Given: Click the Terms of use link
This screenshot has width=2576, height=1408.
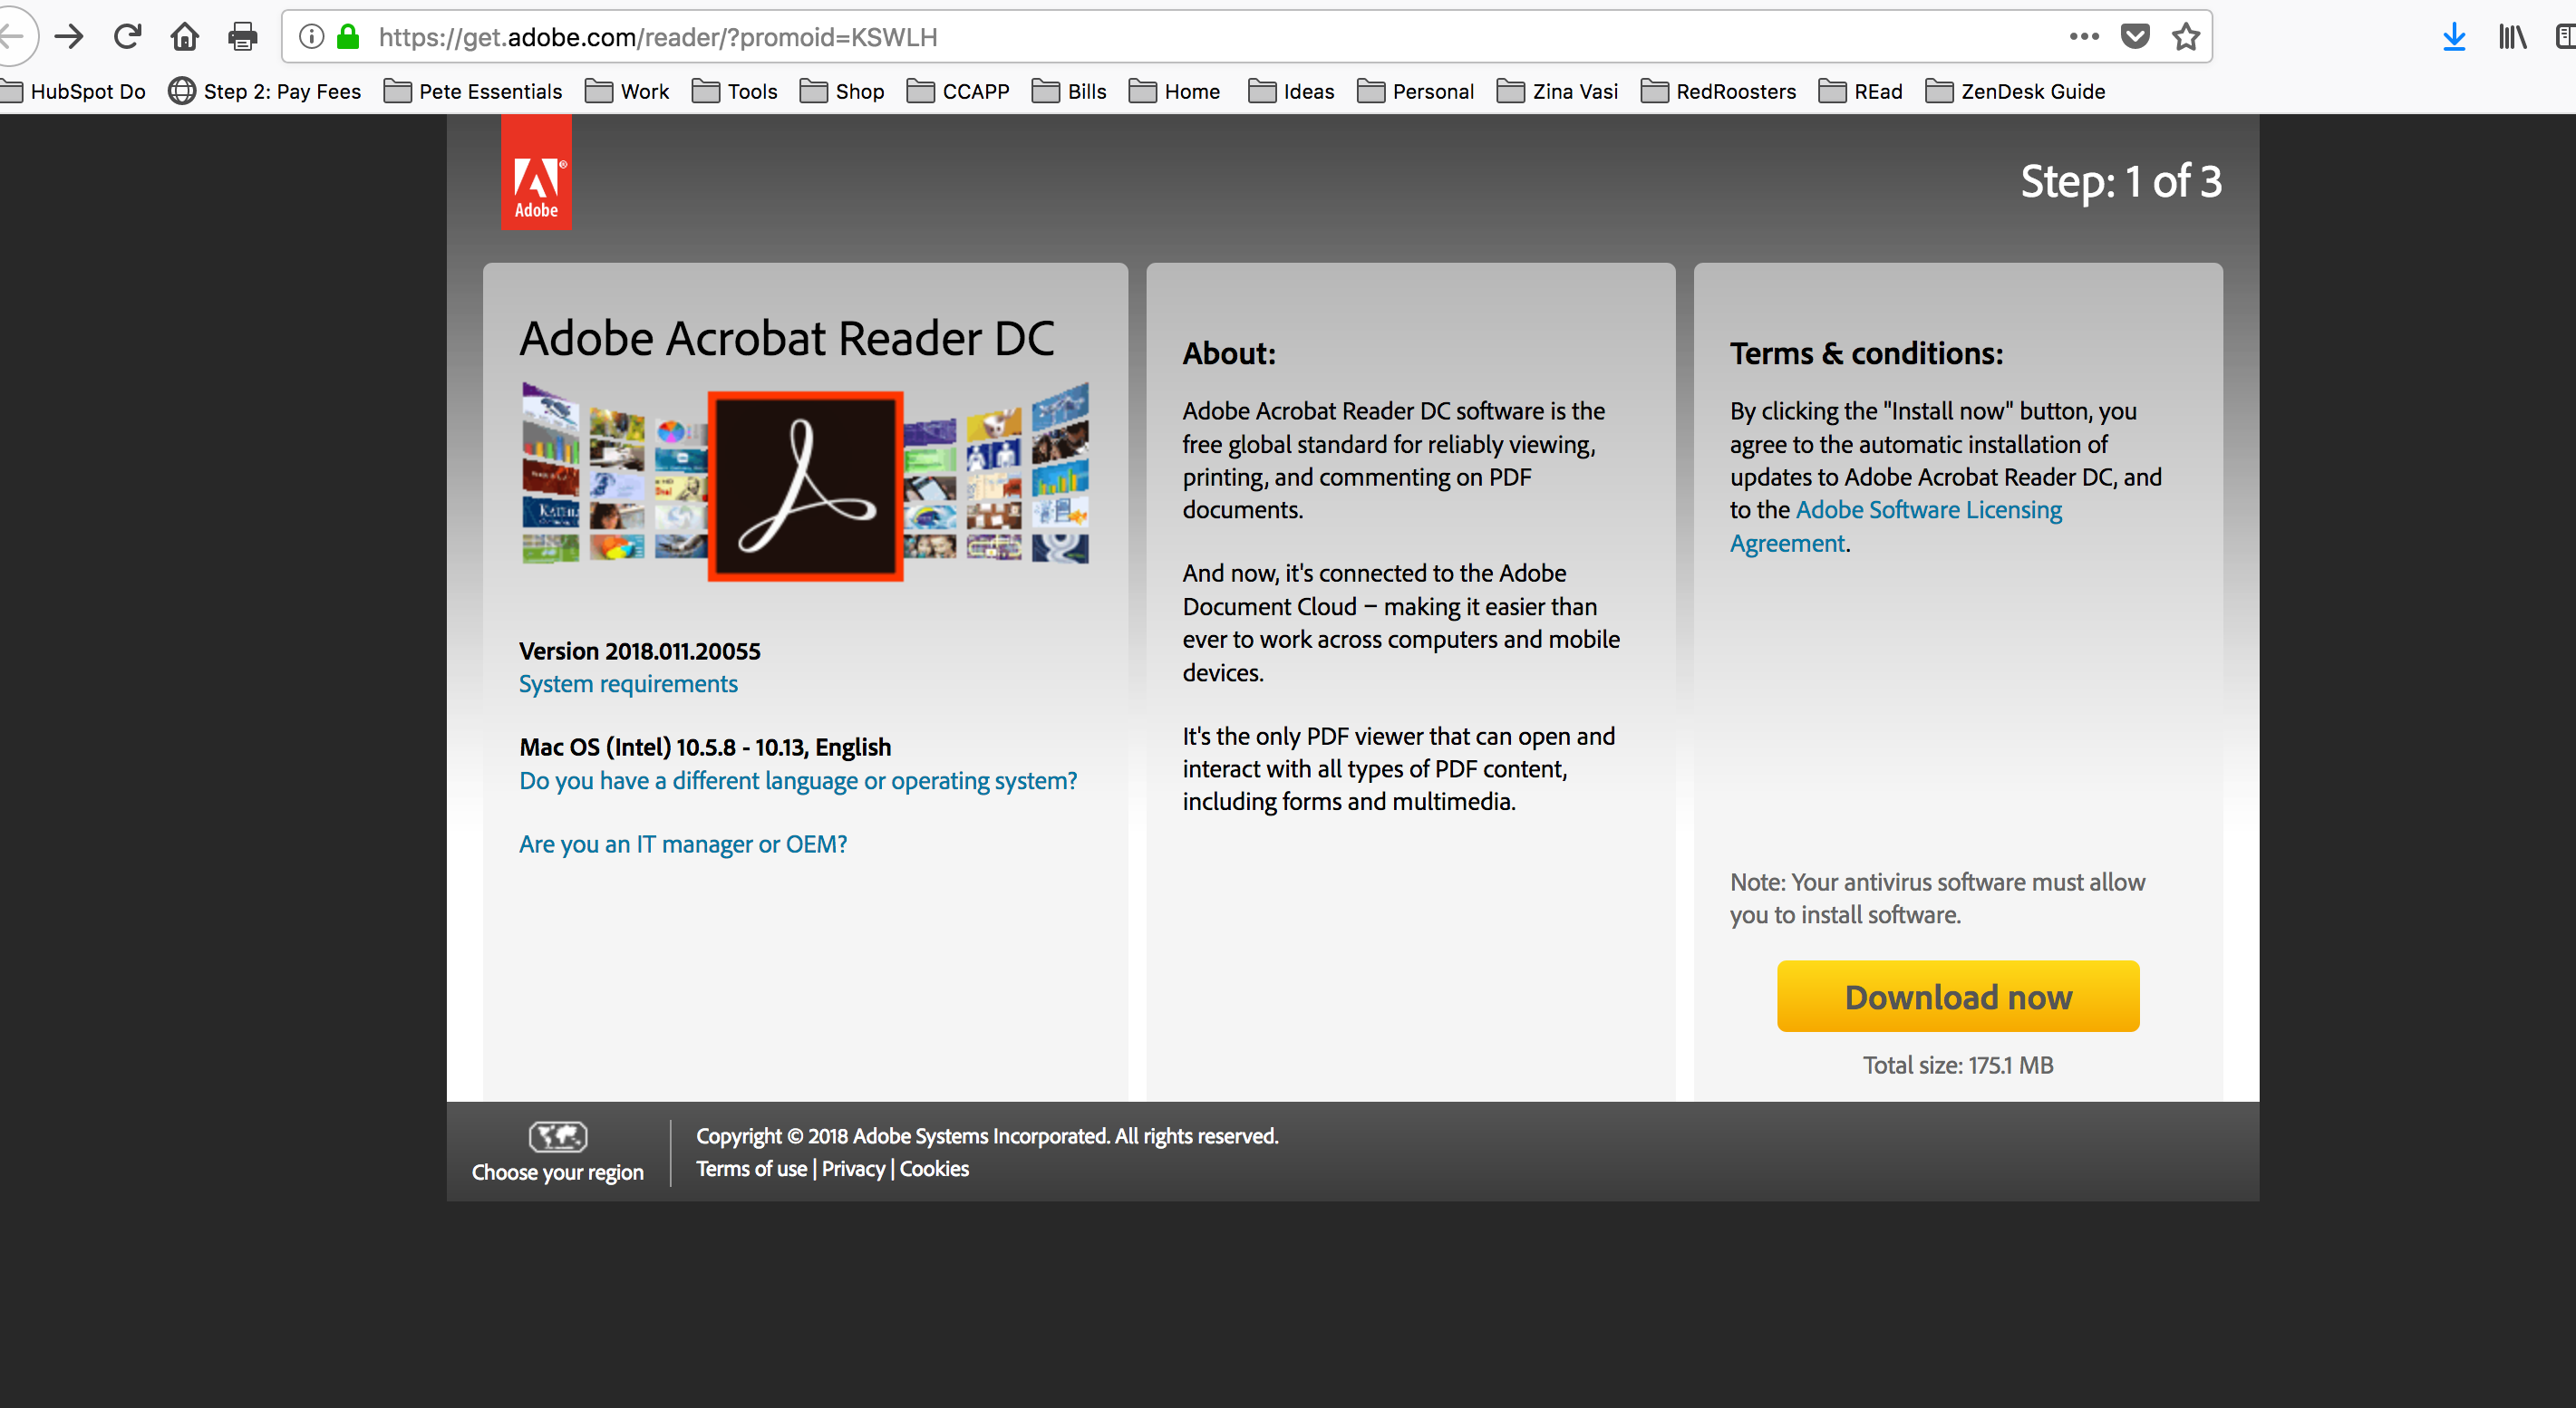Looking at the screenshot, I should click(x=751, y=1169).
